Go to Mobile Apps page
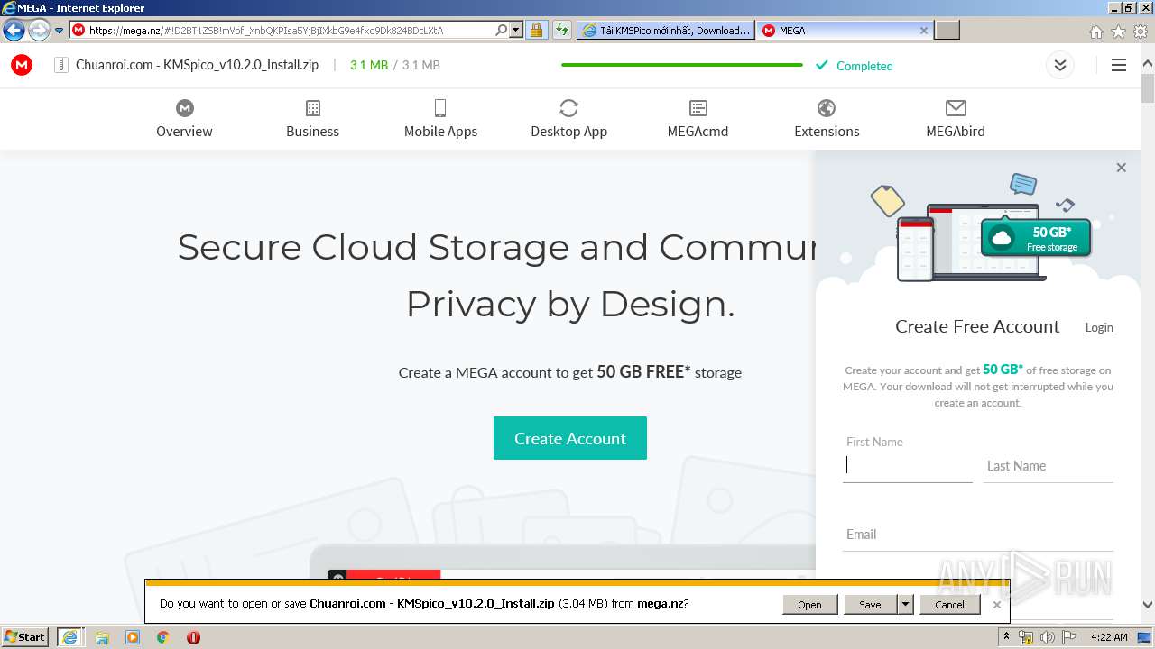This screenshot has width=1155, height=649. [x=440, y=119]
